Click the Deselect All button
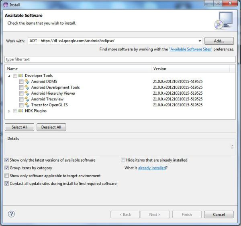Viewport: 241px width, 226px height. tap(51, 127)
